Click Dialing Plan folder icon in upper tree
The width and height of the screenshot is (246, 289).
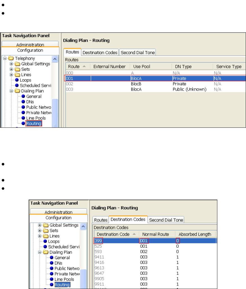tap(17, 91)
